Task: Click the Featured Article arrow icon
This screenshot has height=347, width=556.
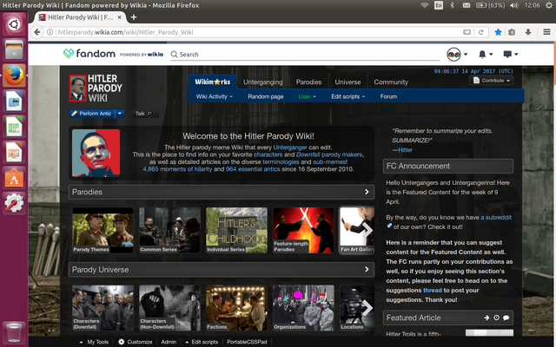Action: (x=486, y=318)
